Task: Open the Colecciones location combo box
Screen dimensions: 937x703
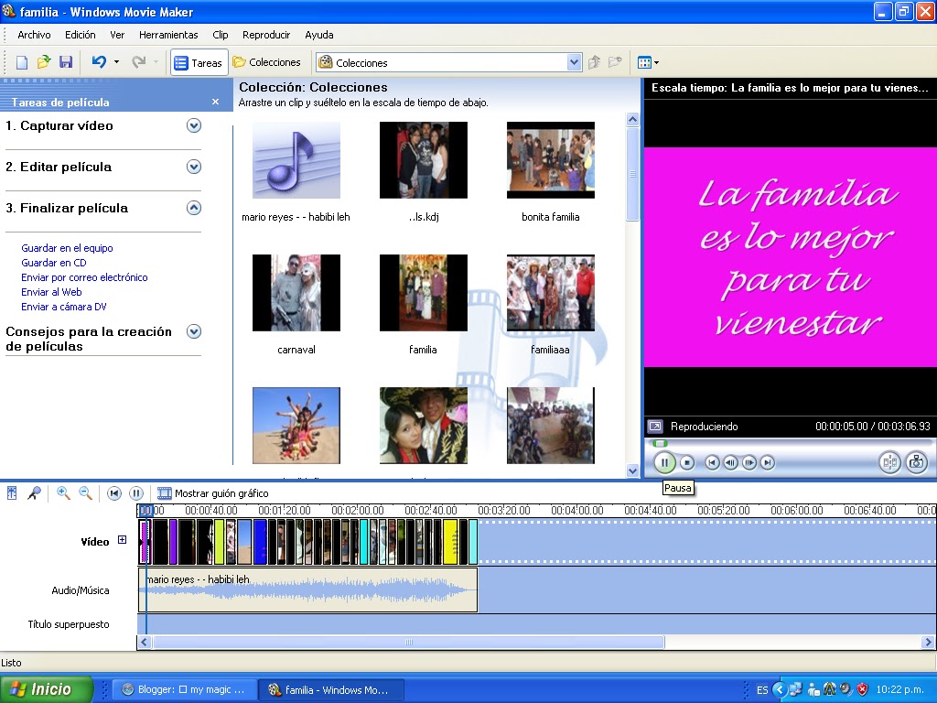Action: tap(448, 62)
